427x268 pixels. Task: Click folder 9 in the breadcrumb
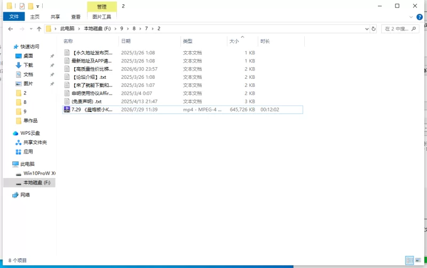click(122, 29)
